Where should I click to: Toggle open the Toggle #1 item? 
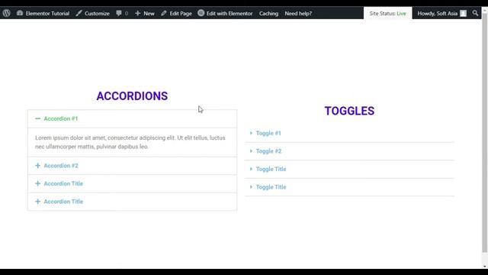pyautogui.click(x=349, y=133)
